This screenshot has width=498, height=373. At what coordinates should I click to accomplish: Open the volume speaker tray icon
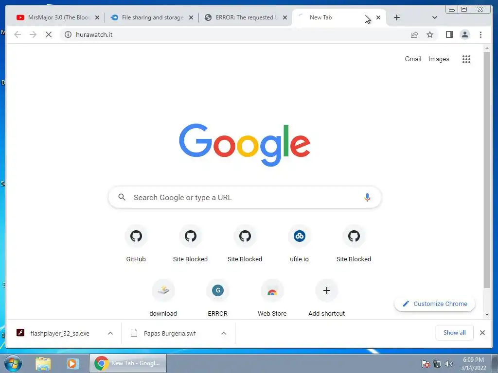pyautogui.click(x=448, y=364)
